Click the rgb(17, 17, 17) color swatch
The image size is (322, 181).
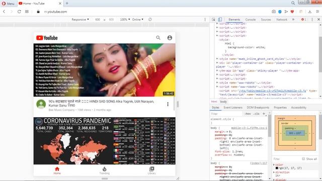(277, 168)
